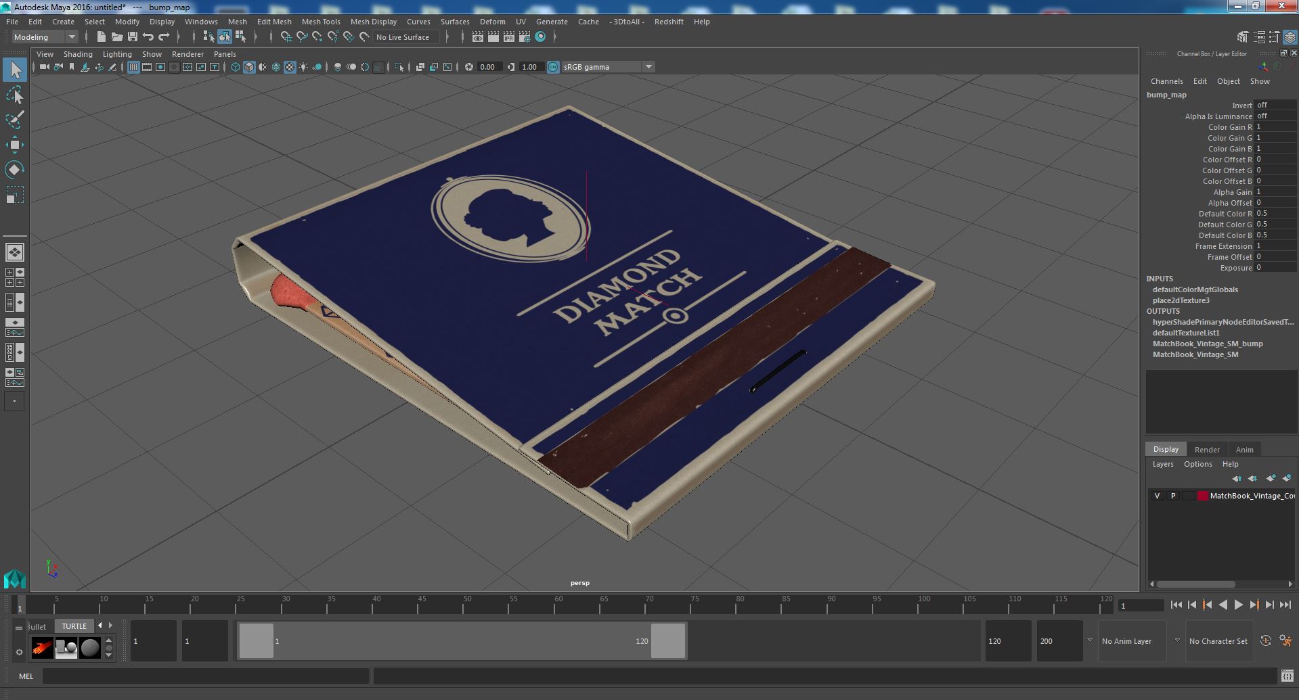The width and height of the screenshot is (1299, 700).
Task: Switch to four view layout
Action: 15,277
